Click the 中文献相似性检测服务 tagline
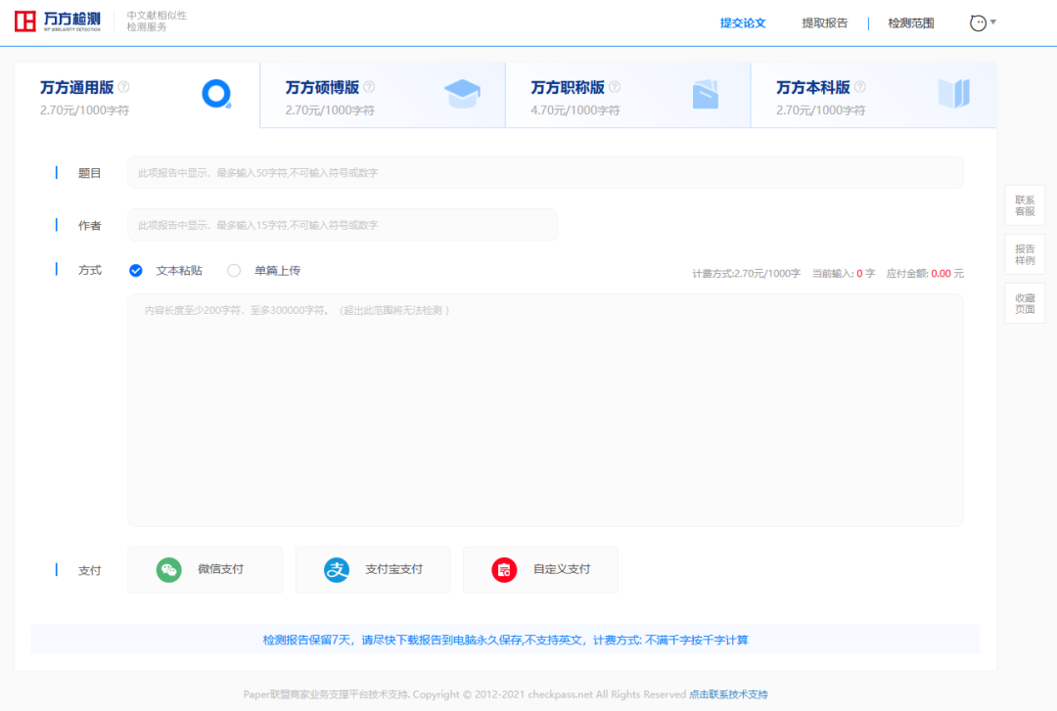This screenshot has width=1057, height=711. click(157, 21)
